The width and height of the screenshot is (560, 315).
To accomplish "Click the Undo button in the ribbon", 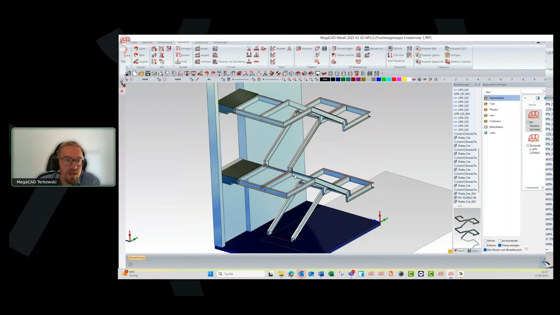I will 140,49.
